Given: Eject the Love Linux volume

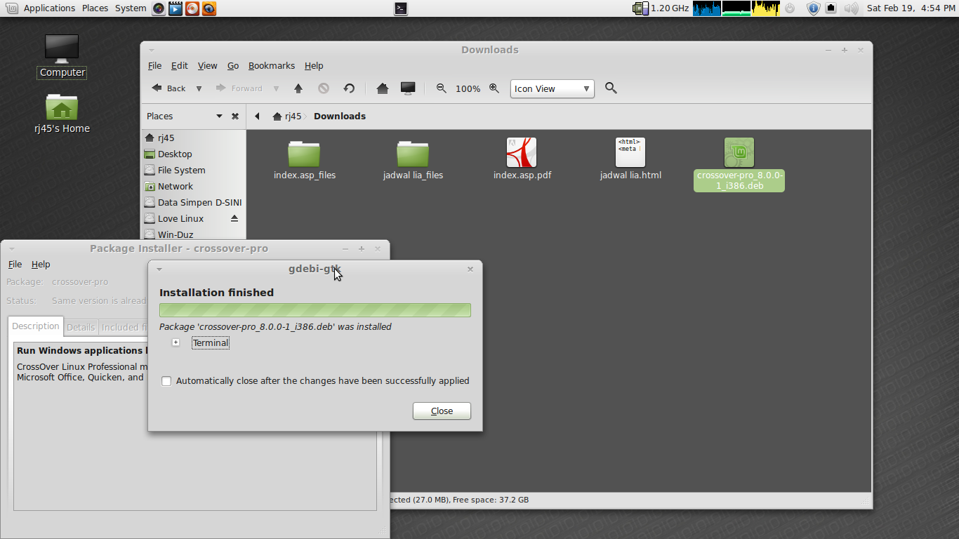Looking at the screenshot, I should [x=234, y=218].
